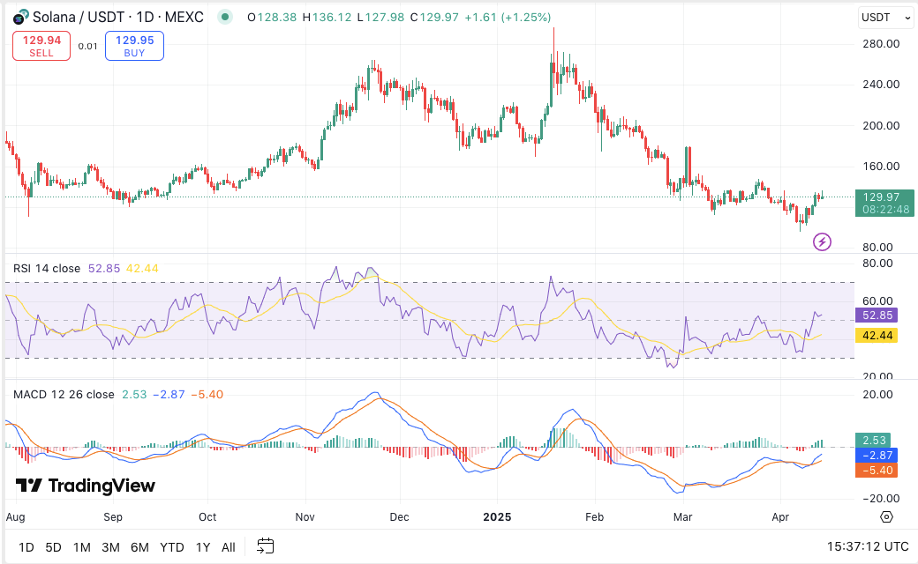The width and height of the screenshot is (918, 564).
Task: Show the All time range
Action: point(228,547)
